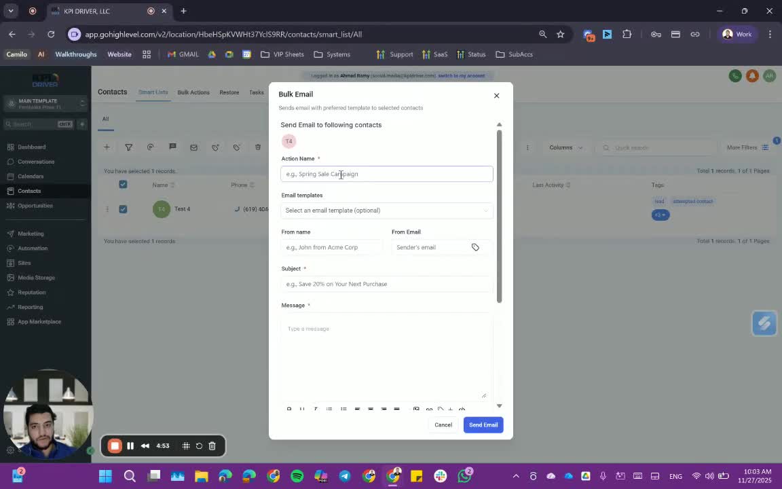Send the bulk email
The width and height of the screenshot is (782, 489).
pos(483,425)
